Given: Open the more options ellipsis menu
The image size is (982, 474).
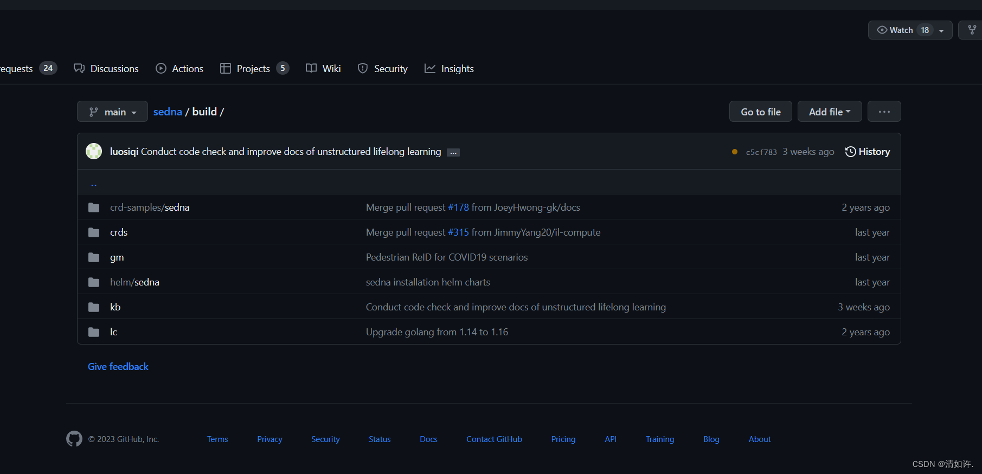Looking at the screenshot, I should 884,112.
